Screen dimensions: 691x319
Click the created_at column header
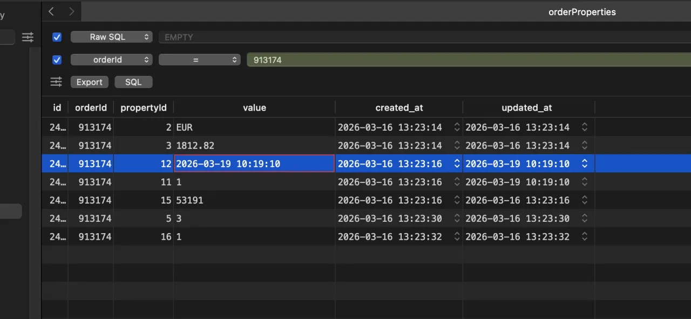pos(399,108)
